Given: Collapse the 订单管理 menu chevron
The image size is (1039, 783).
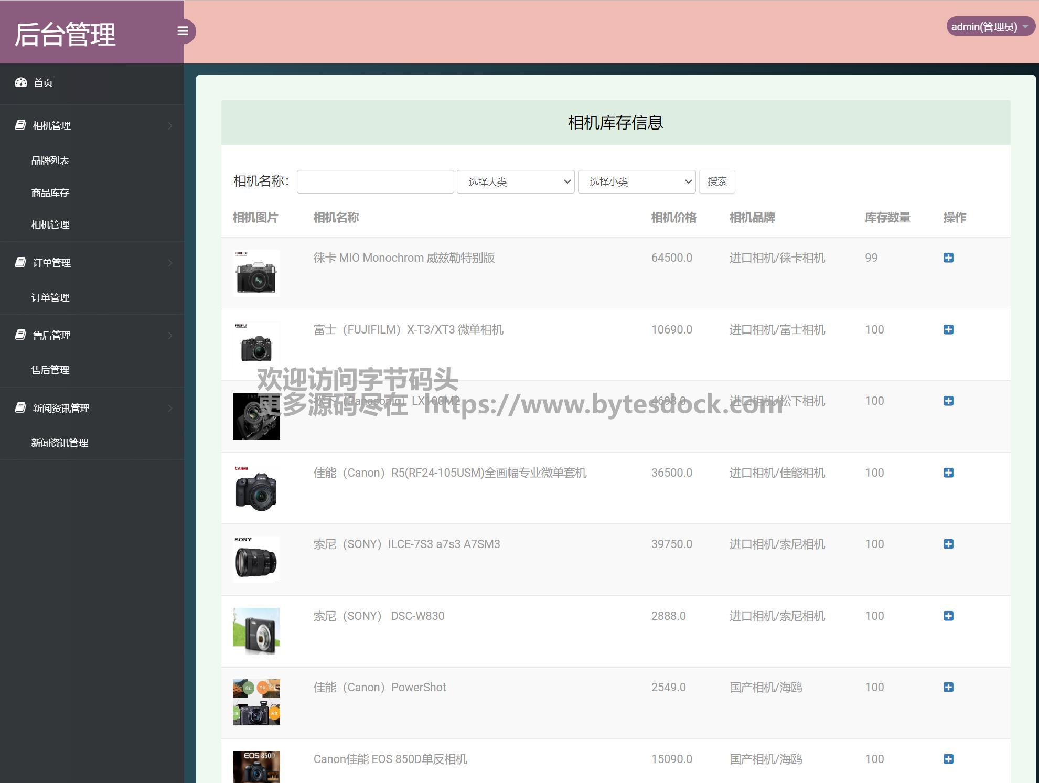Looking at the screenshot, I should tap(170, 263).
